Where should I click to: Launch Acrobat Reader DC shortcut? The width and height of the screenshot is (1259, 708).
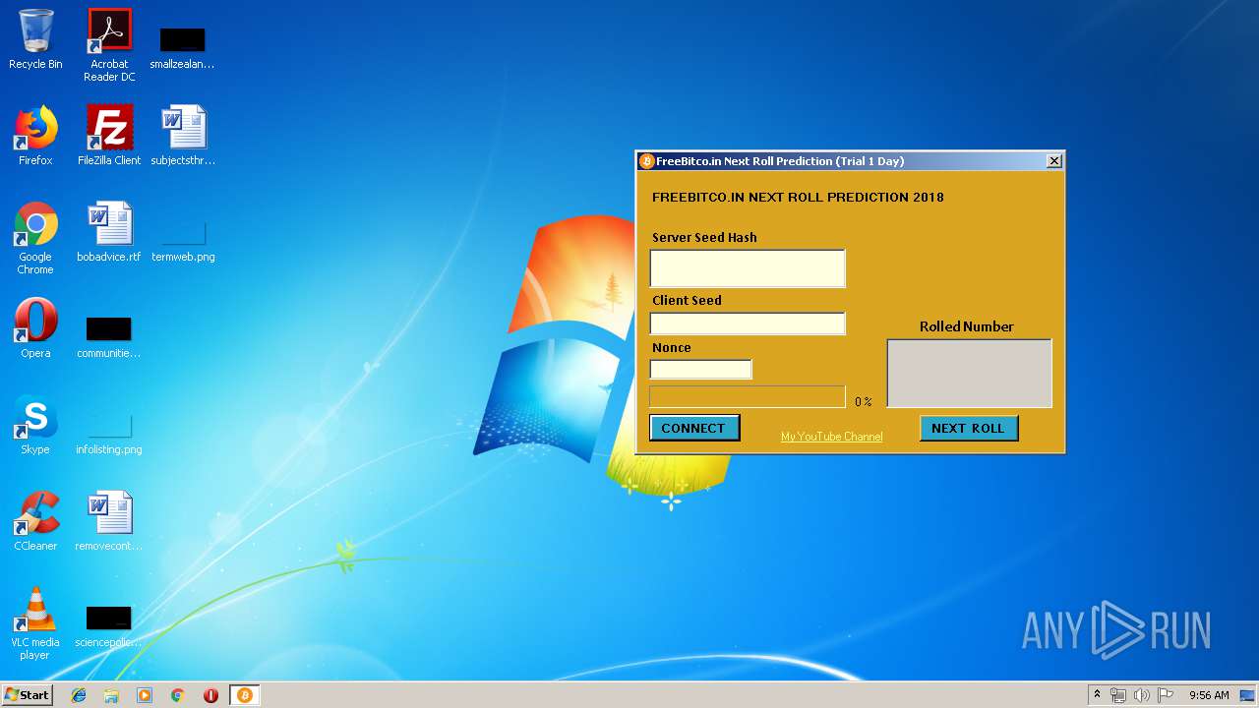(109, 44)
